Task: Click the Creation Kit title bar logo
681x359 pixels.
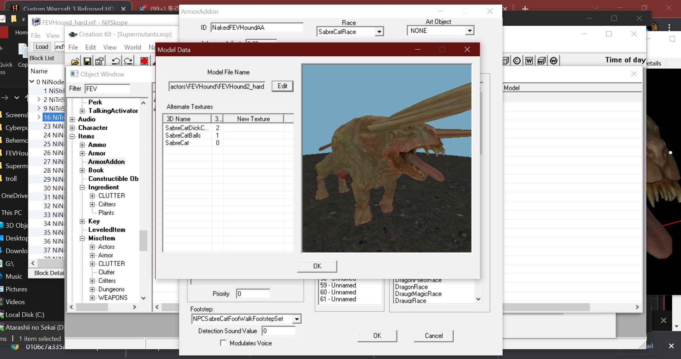Action: 73,34
